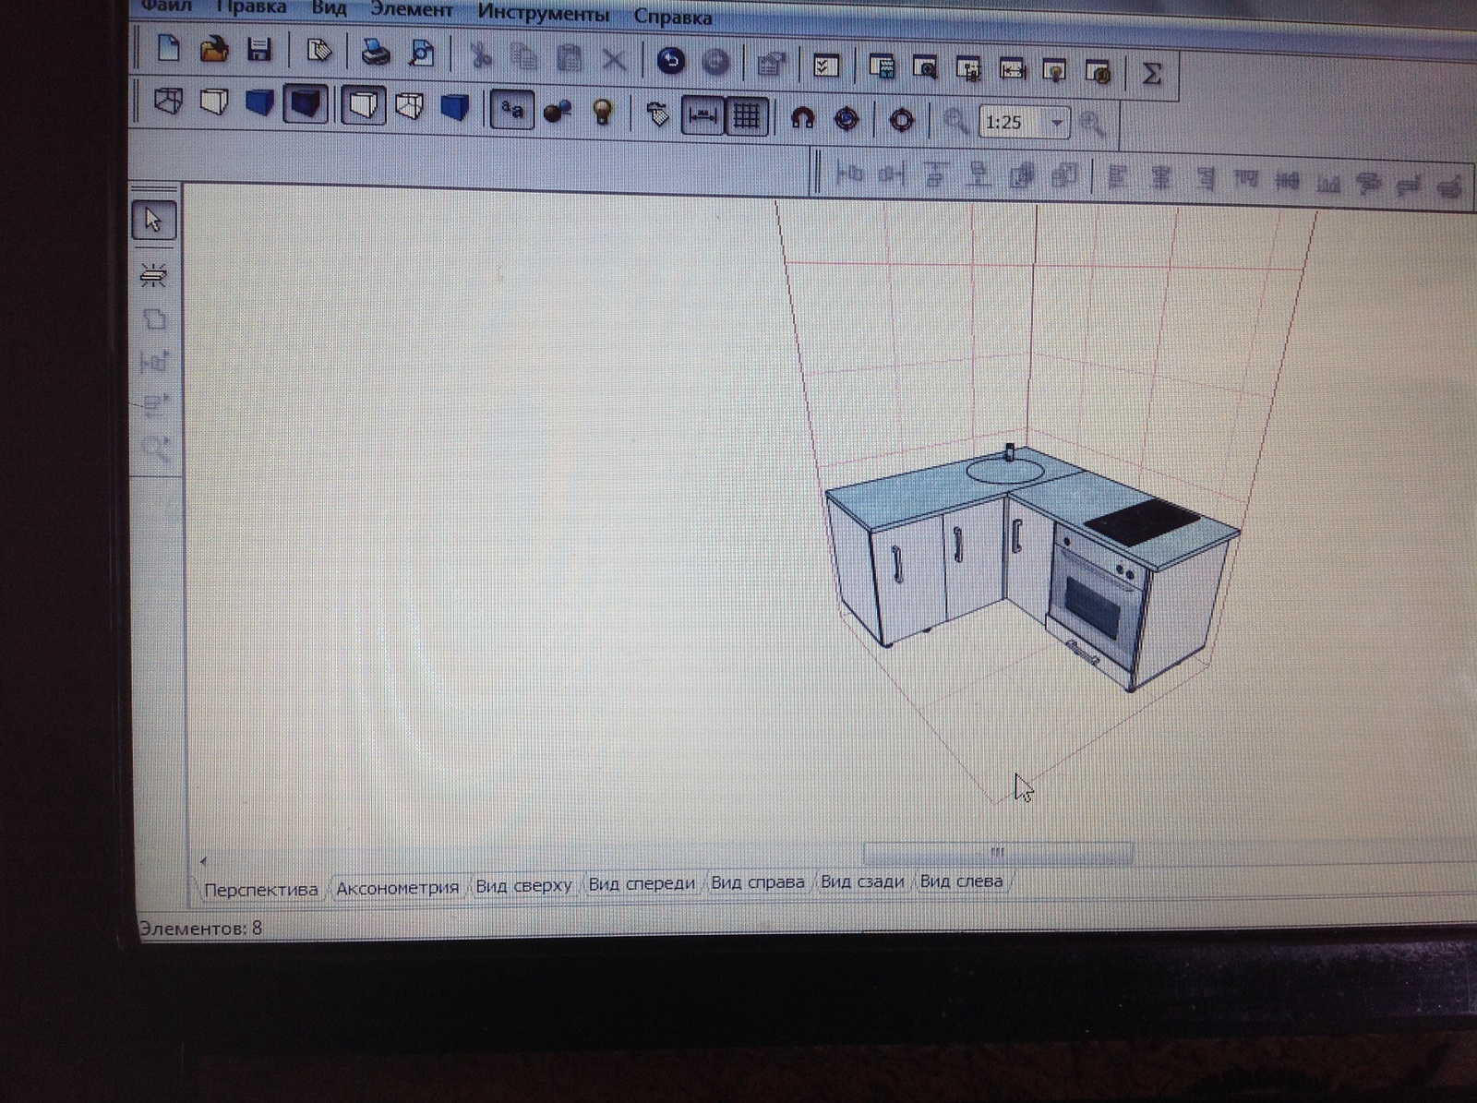Open the Инструменты menu
The height and width of the screenshot is (1103, 1477).
point(543,15)
